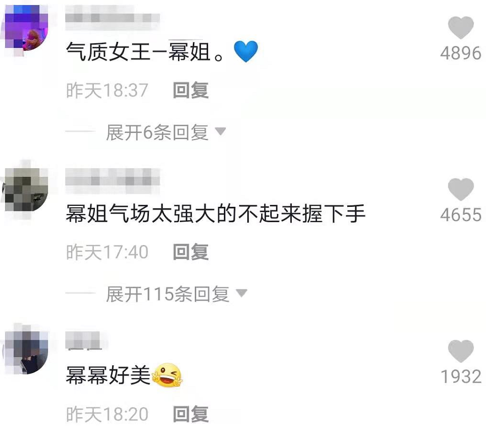Image resolution: width=486 pixels, height=429 pixels.
Task: Click the dropdown arrow beside 展开6条回复
Action: click(221, 131)
